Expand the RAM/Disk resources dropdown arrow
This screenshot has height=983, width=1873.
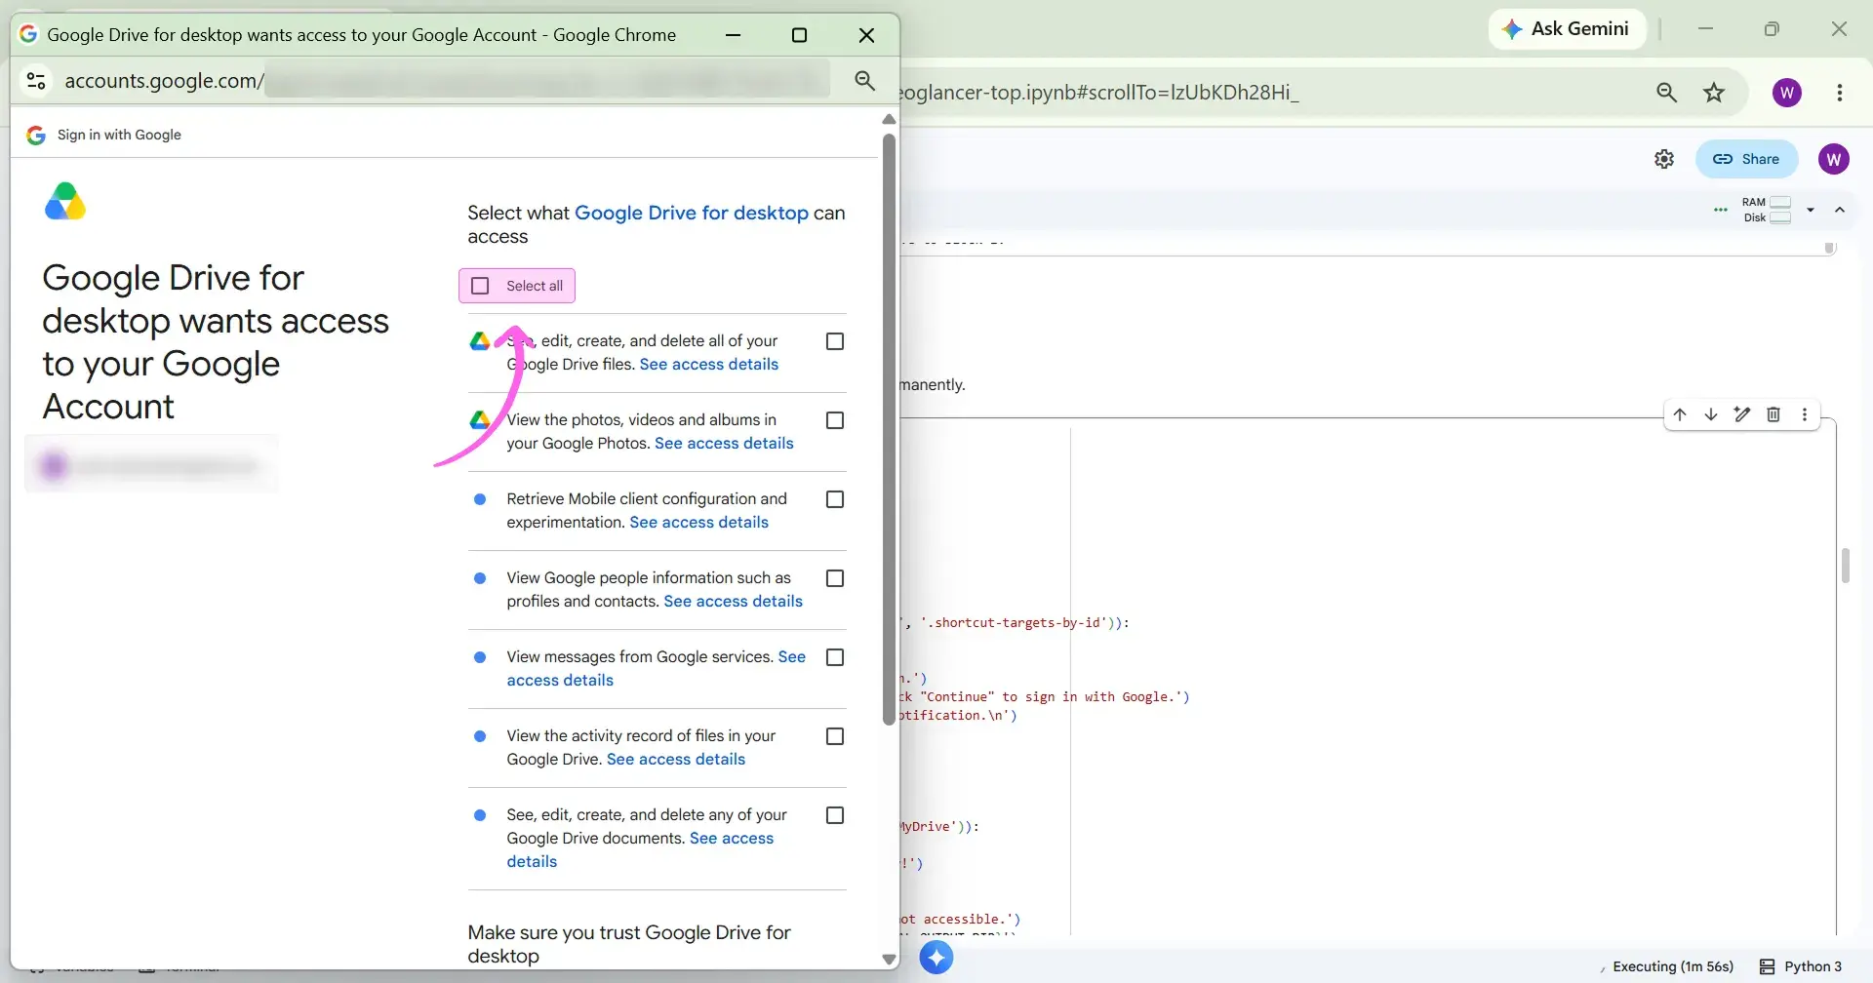[x=1811, y=210]
